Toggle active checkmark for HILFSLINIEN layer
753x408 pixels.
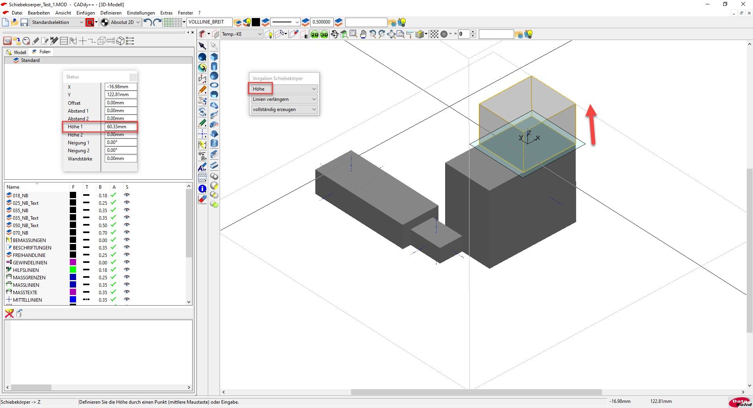114,270
